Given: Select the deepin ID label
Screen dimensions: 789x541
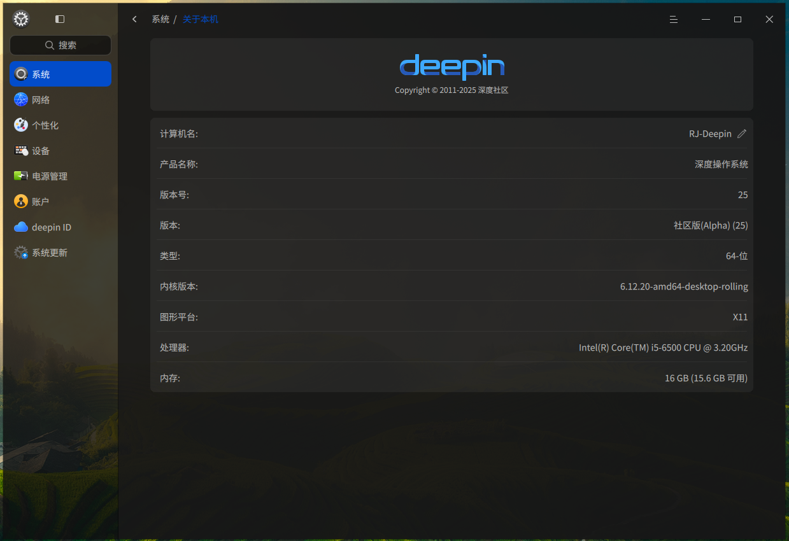Looking at the screenshot, I should tap(52, 227).
